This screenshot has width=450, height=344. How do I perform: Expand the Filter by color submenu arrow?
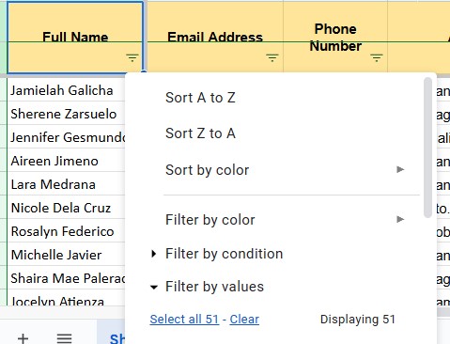coord(400,219)
